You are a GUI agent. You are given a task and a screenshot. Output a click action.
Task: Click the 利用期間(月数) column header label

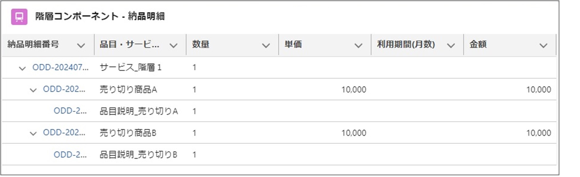(x=406, y=44)
